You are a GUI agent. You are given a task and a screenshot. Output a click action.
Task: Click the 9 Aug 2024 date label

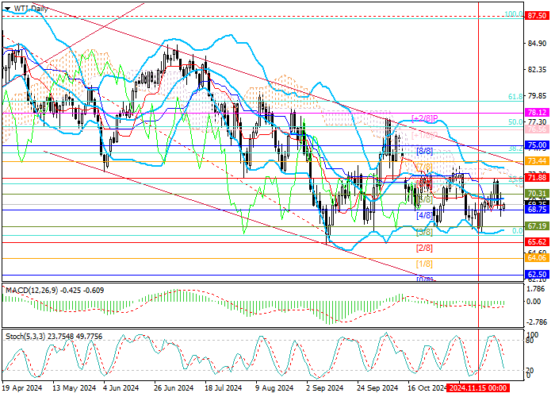pyautogui.click(x=274, y=388)
